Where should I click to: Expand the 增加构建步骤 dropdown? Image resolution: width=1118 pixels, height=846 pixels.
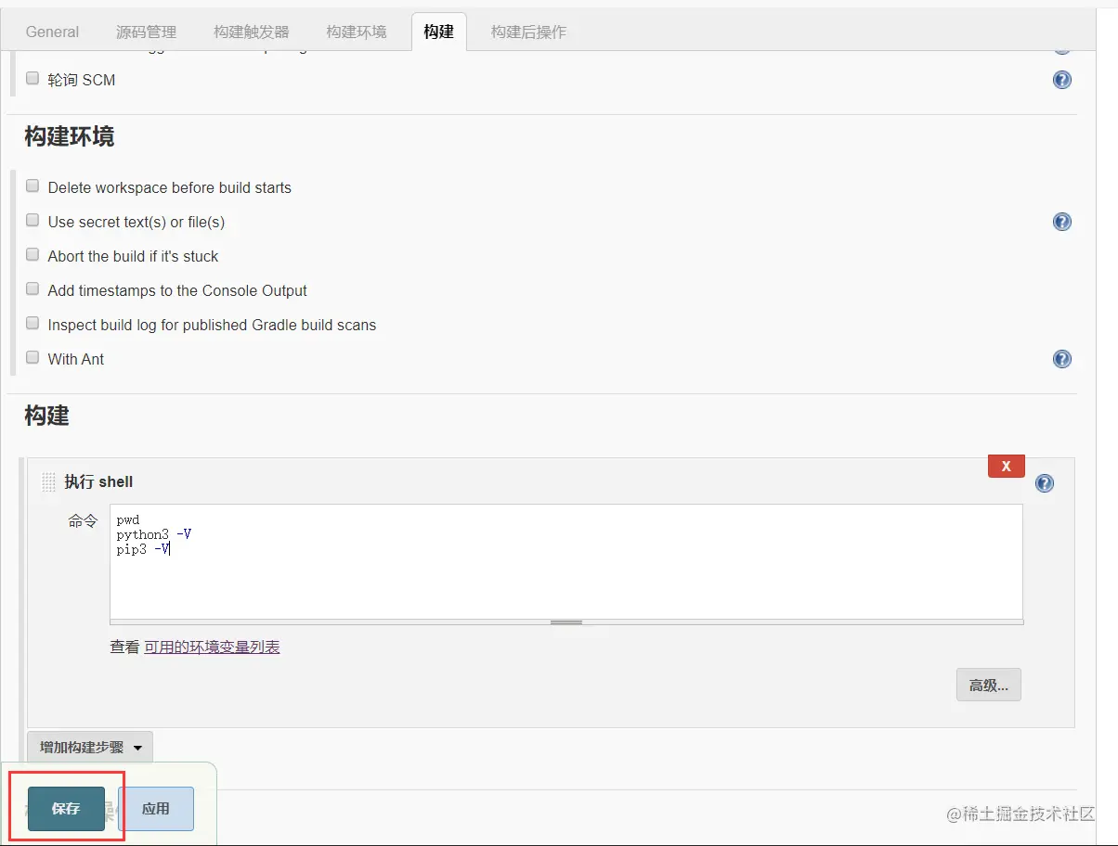click(x=90, y=747)
